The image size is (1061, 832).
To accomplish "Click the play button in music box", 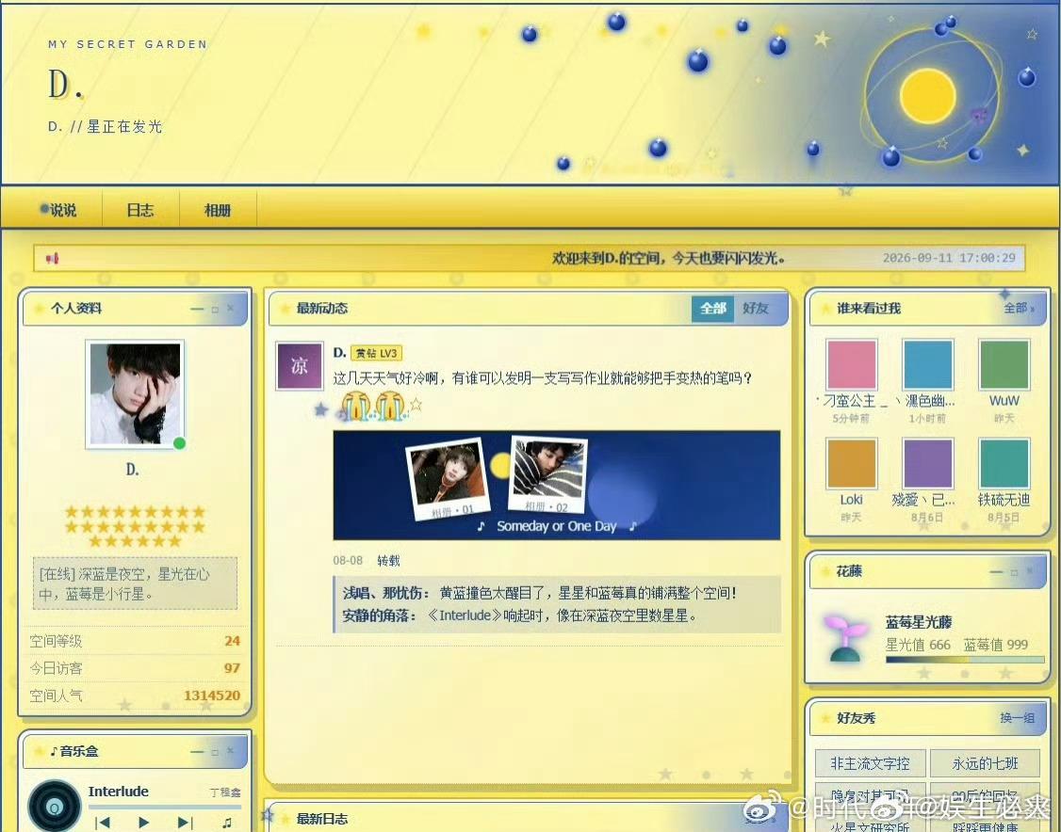I will coord(143,822).
